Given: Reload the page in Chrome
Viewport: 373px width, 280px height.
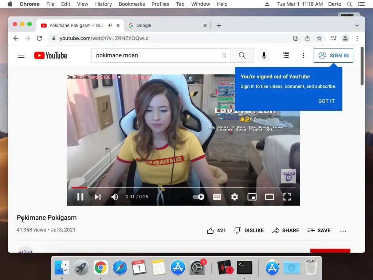Looking at the screenshot, I should tap(39, 38).
